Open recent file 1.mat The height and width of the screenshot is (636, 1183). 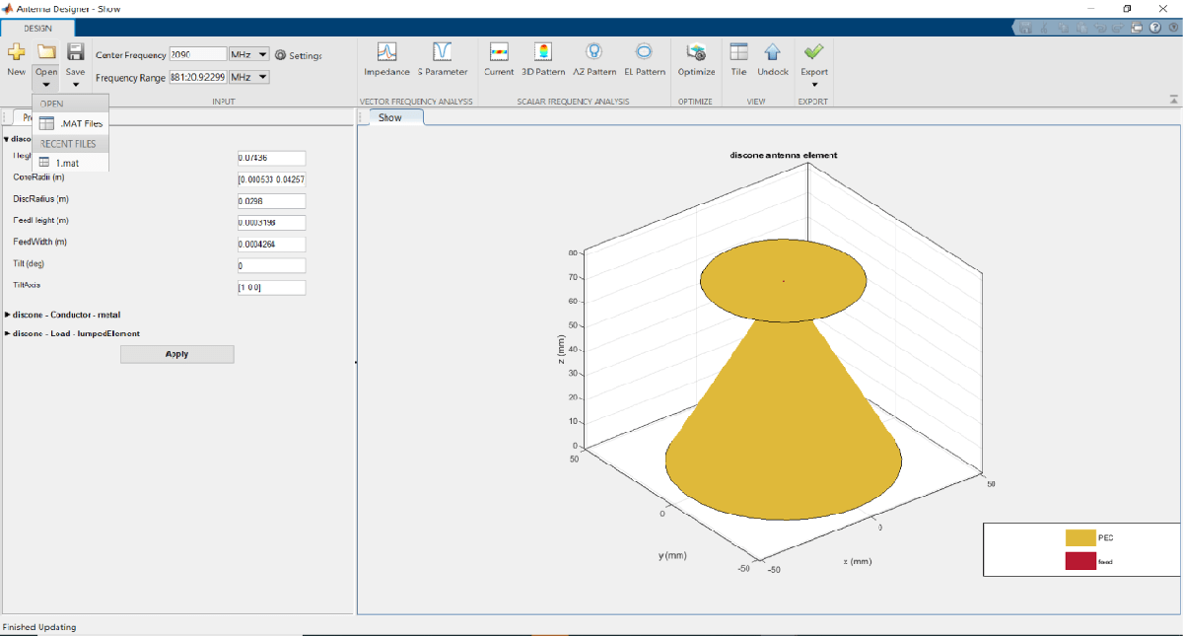pos(66,162)
